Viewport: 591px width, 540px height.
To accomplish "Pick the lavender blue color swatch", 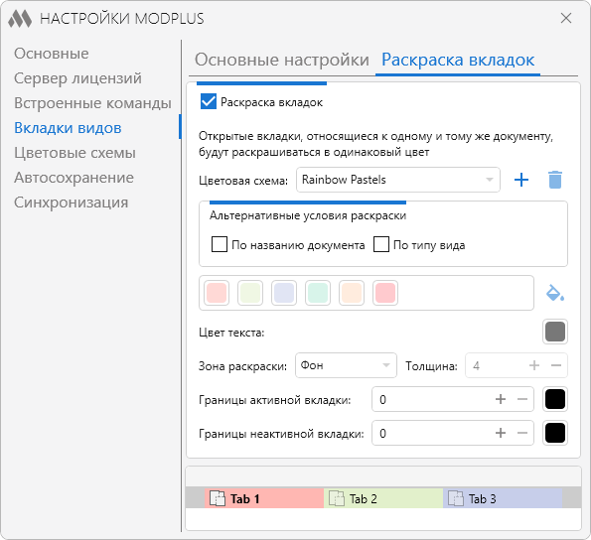I will [x=284, y=293].
